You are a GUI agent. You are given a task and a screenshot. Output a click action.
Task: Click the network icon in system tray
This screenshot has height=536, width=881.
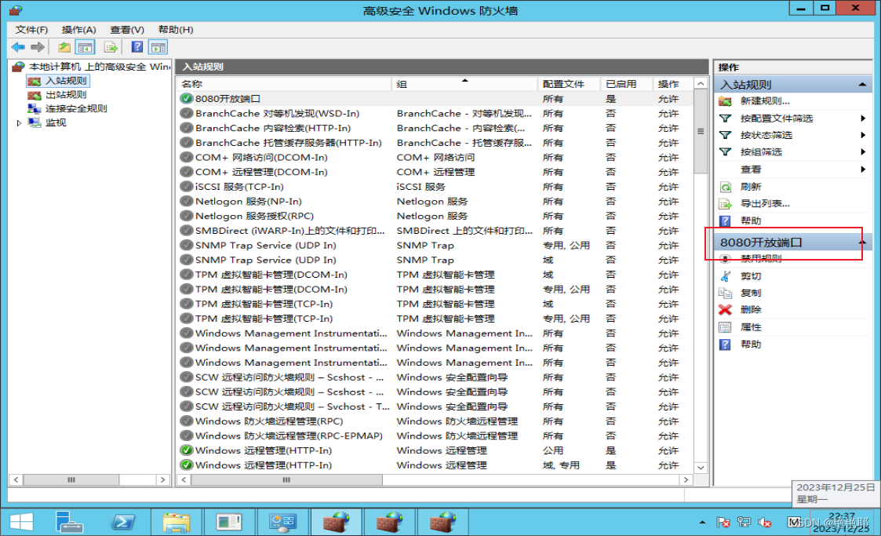(x=744, y=523)
